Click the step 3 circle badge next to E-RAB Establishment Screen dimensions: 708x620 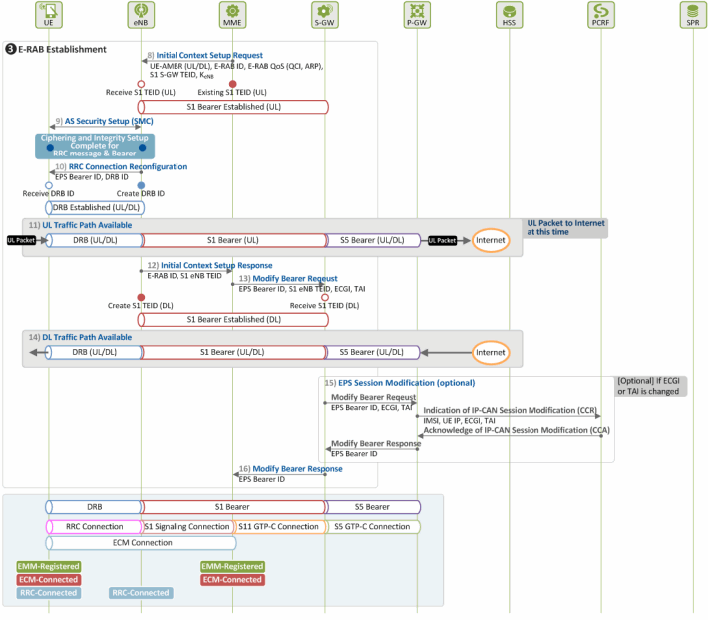pyautogui.click(x=11, y=49)
